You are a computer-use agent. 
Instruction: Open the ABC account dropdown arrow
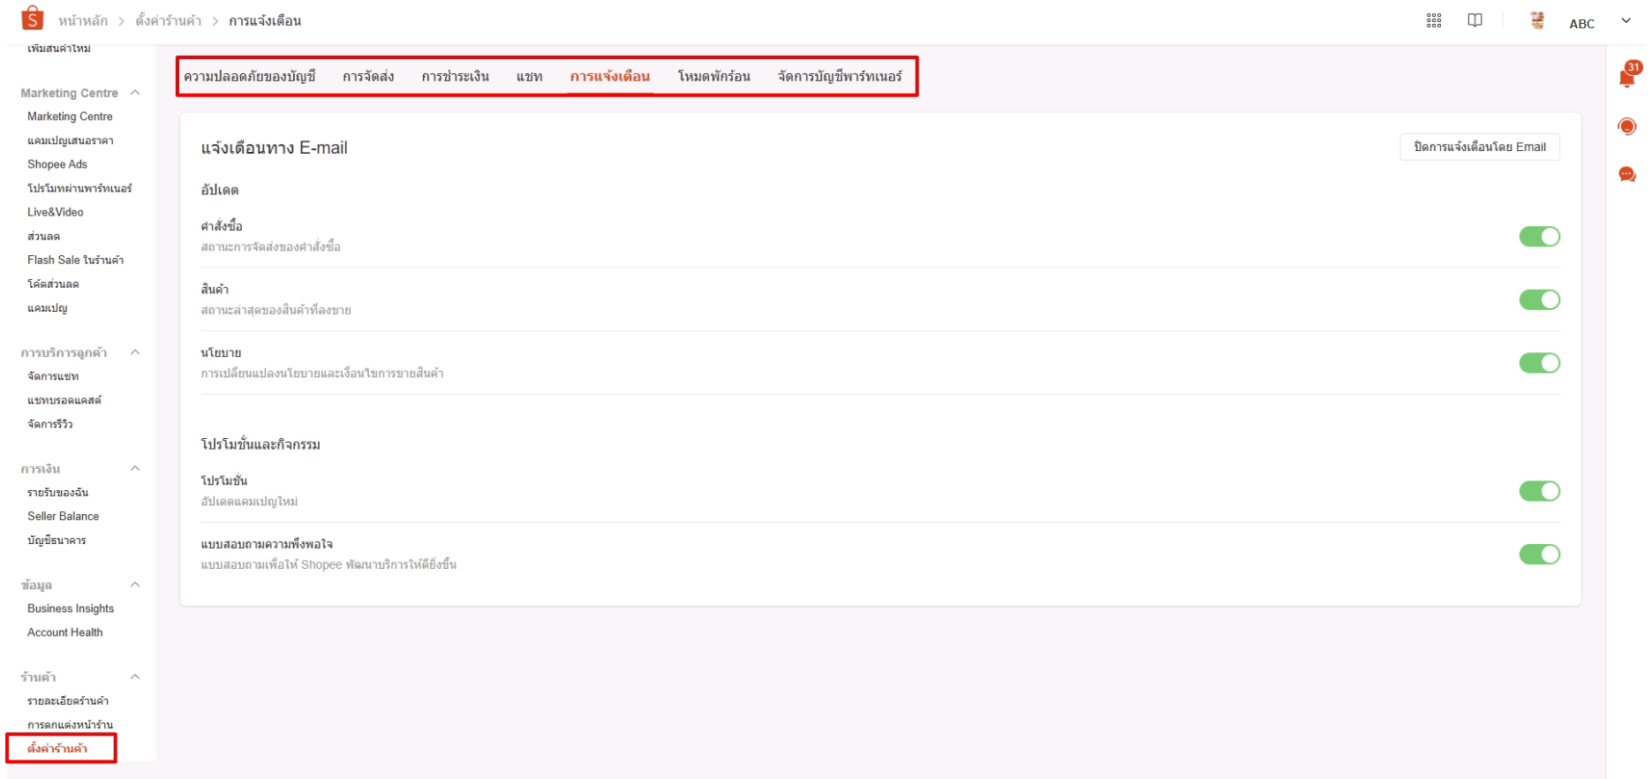pyautogui.click(x=1626, y=22)
